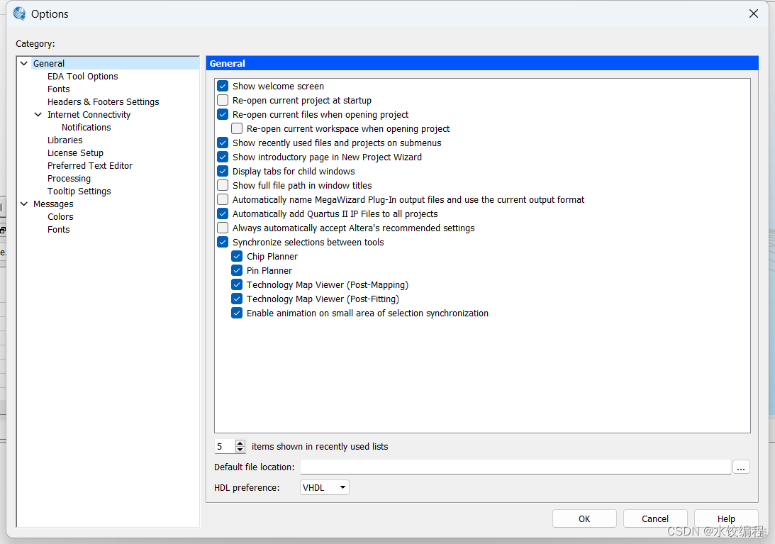This screenshot has width=775, height=544.
Task: Cancel the Options dialog
Action: pos(655,518)
